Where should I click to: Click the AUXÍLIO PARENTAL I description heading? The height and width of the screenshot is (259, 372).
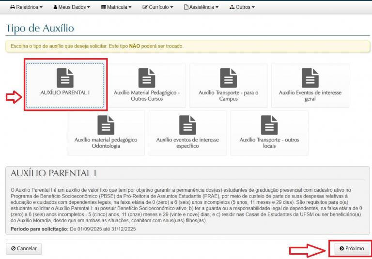(x=50, y=173)
